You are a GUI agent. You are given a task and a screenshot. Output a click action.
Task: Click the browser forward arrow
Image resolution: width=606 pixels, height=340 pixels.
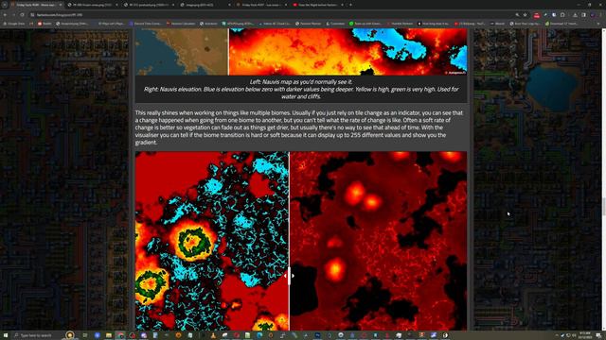coord(13,15)
